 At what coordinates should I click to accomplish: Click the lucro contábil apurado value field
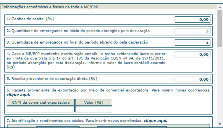tap(192, 54)
